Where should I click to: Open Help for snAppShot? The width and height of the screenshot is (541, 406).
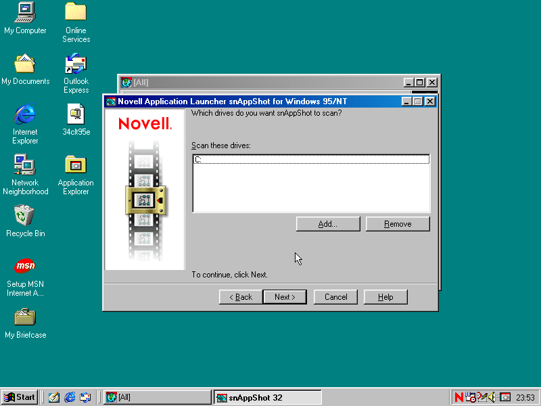[385, 297]
